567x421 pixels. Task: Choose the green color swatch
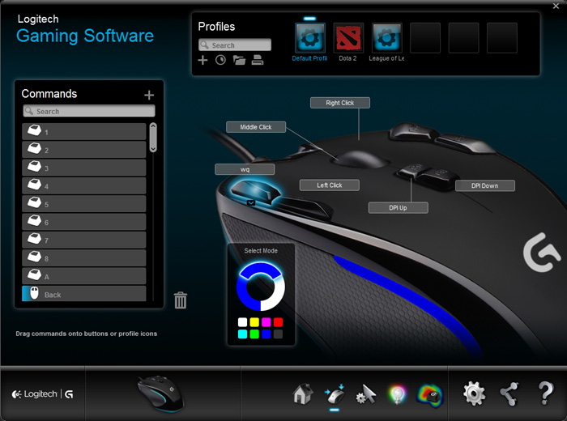(254, 334)
